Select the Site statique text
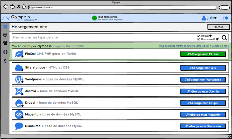Screen dimensions: 232x139 pos(35,67)
